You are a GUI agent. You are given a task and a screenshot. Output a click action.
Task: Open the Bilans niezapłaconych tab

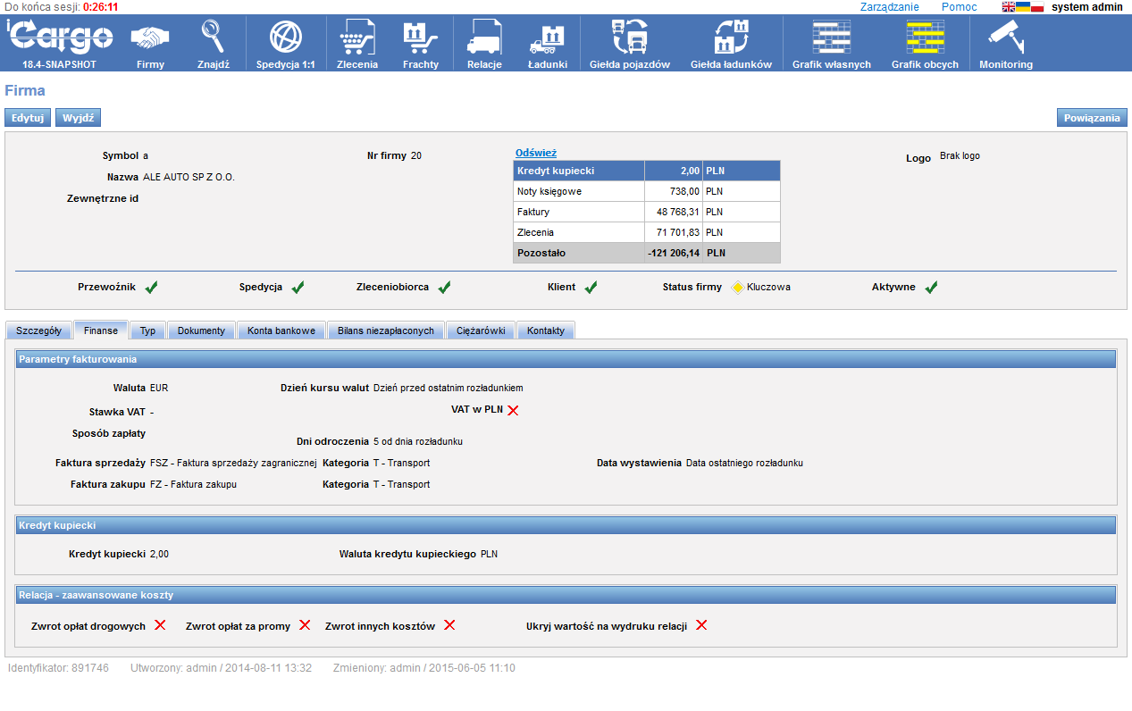(386, 330)
